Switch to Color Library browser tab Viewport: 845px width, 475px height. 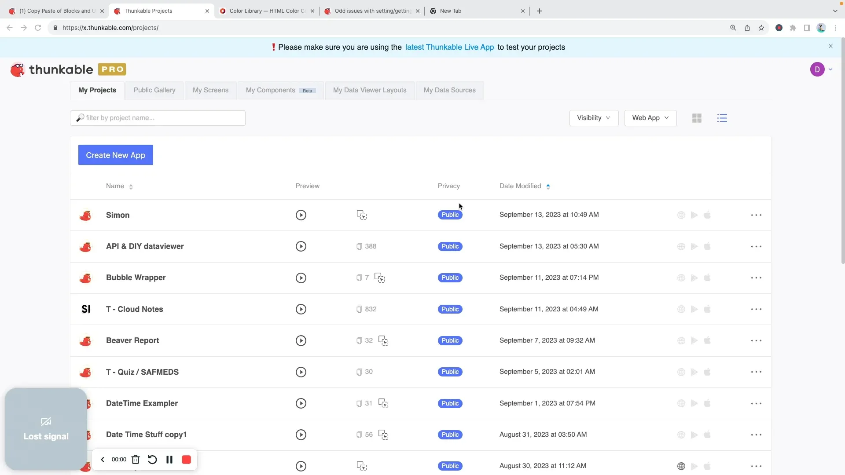click(267, 11)
